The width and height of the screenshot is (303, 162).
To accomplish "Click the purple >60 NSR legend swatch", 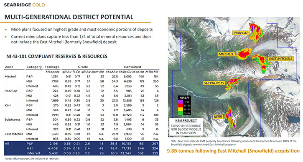I will tap(181, 102).
